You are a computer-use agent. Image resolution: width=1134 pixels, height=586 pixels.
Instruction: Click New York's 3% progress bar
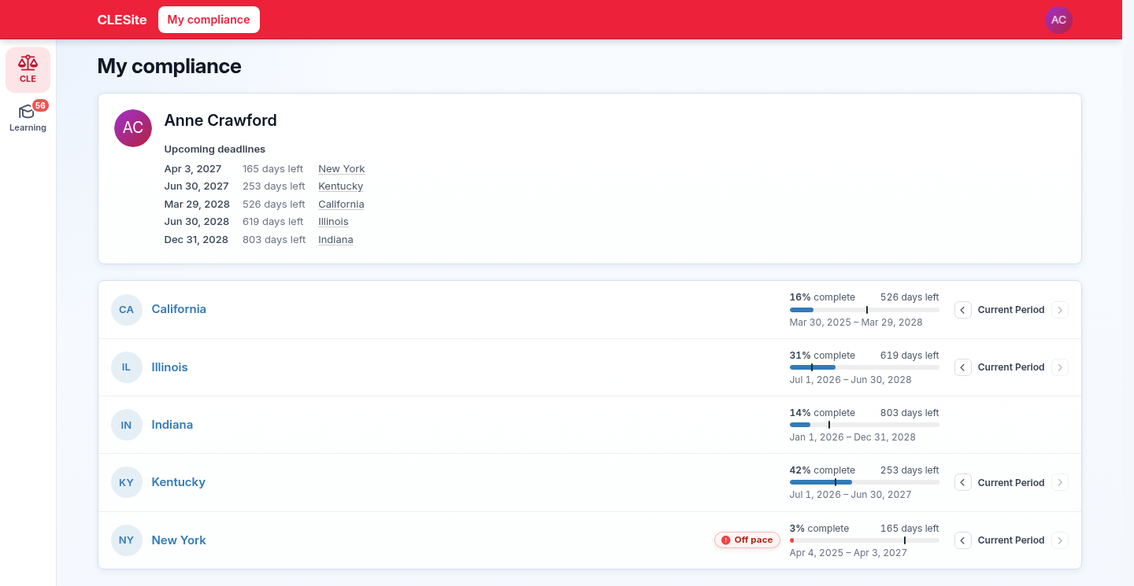coord(865,540)
